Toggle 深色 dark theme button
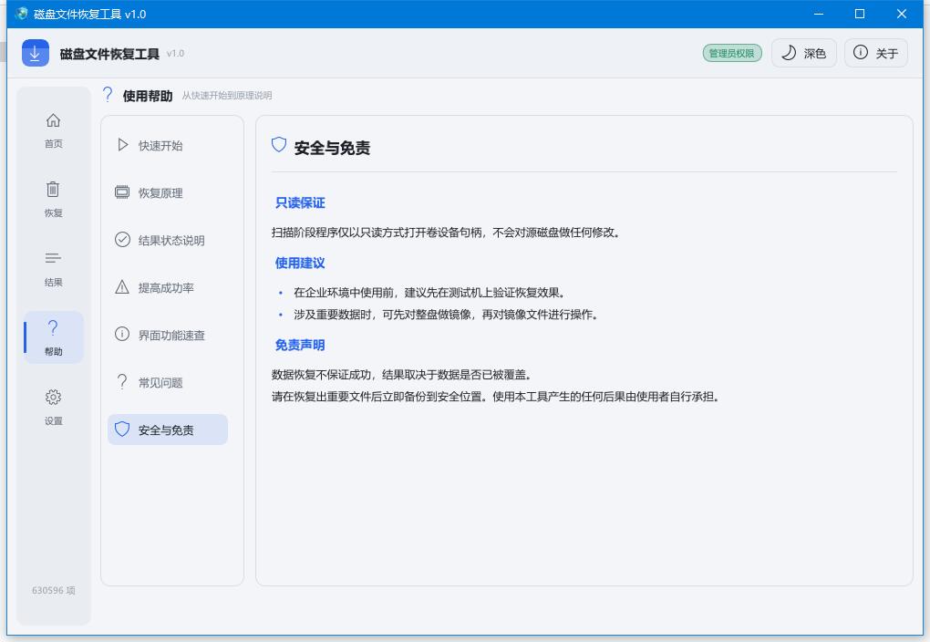This screenshot has width=930, height=642. click(803, 54)
